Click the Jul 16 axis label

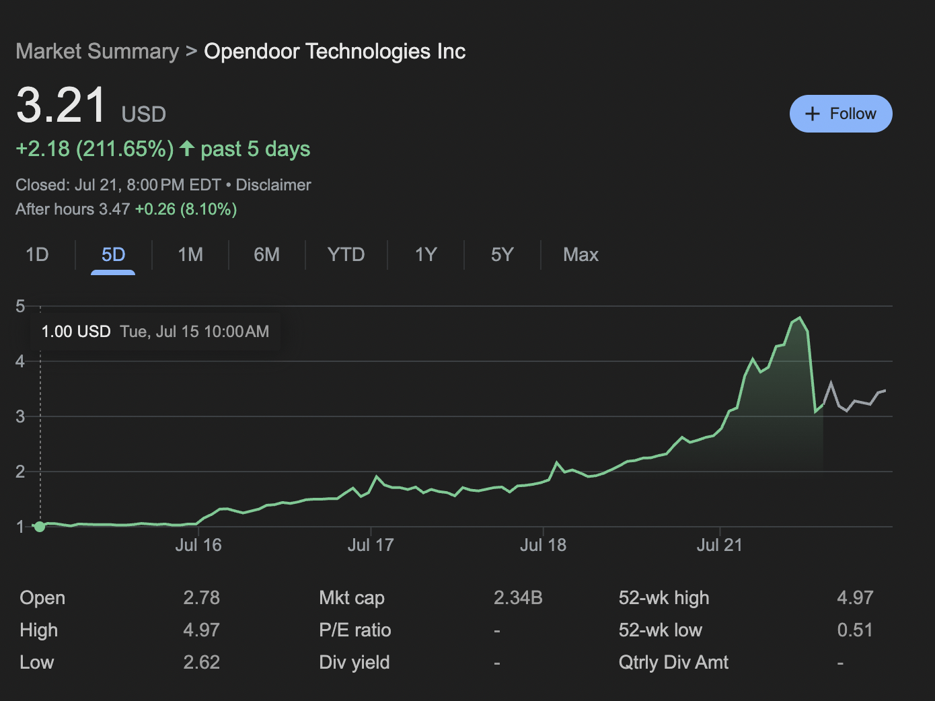click(x=198, y=545)
